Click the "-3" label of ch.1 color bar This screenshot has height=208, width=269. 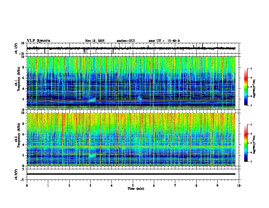(x=250, y=68)
